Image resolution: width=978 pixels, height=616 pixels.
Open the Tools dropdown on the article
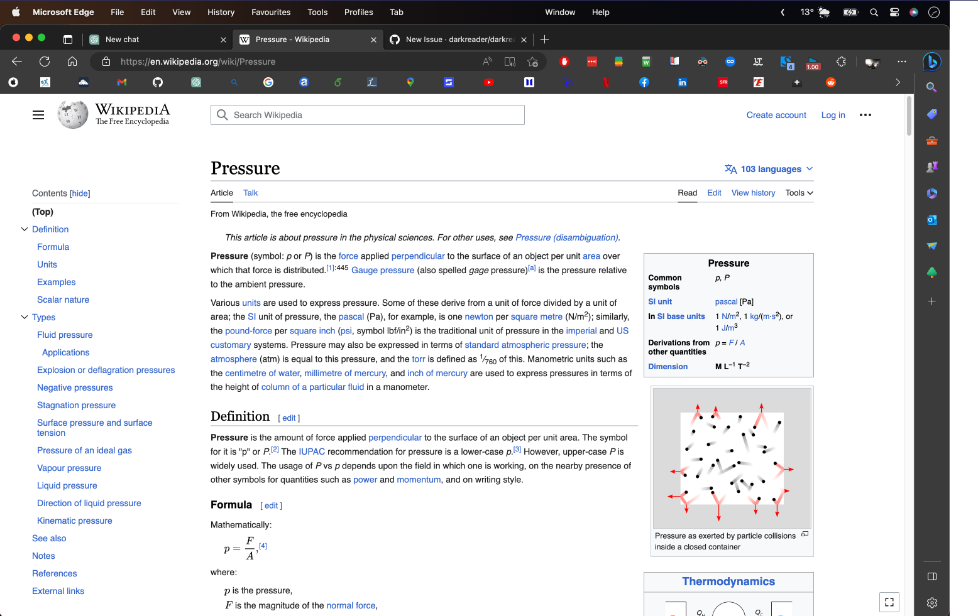798,193
